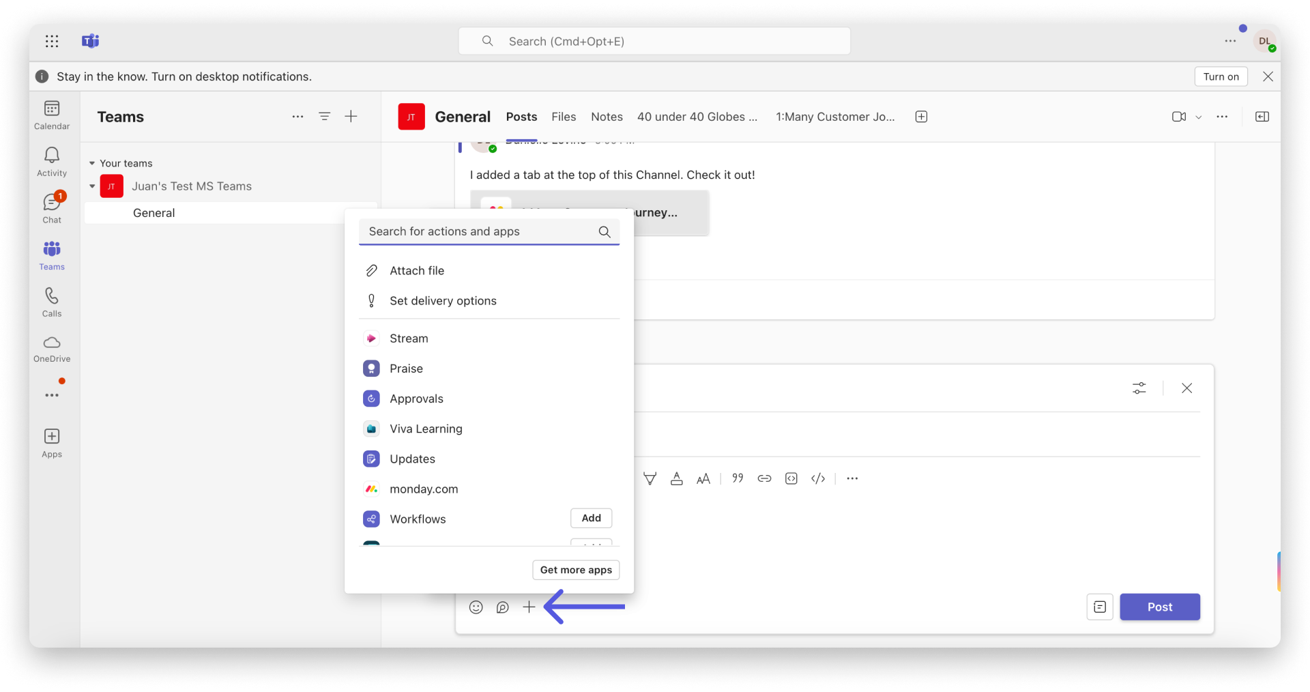The image size is (1310, 692).
Task: Open the app launcher grid
Action: click(x=52, y=42)
